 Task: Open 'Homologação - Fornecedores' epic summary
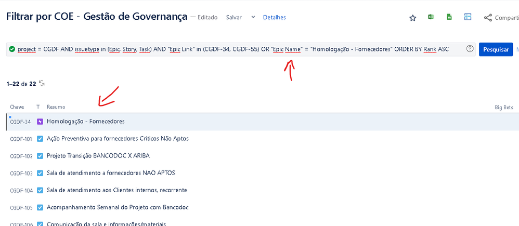(86, 122)
